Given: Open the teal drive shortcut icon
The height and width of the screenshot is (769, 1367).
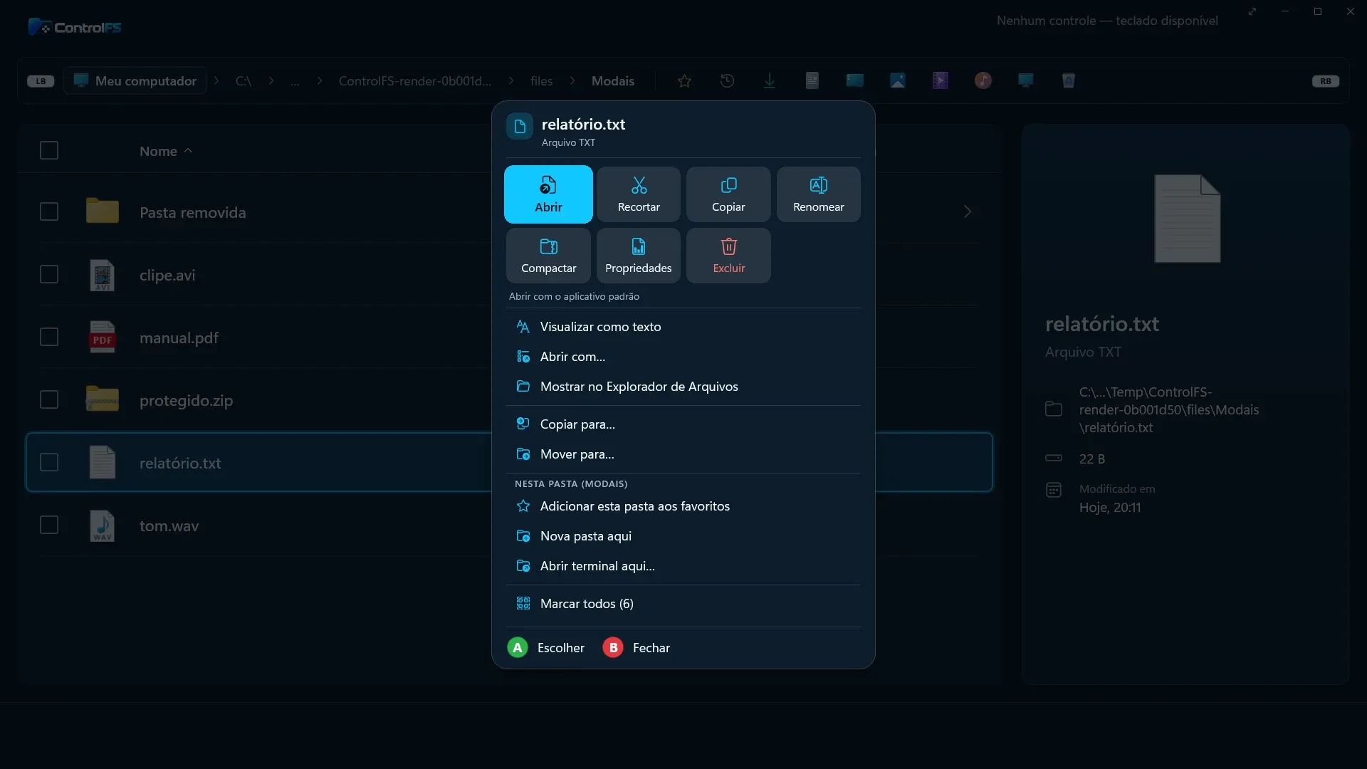Looking at the screenshot, I should [855, 81].
